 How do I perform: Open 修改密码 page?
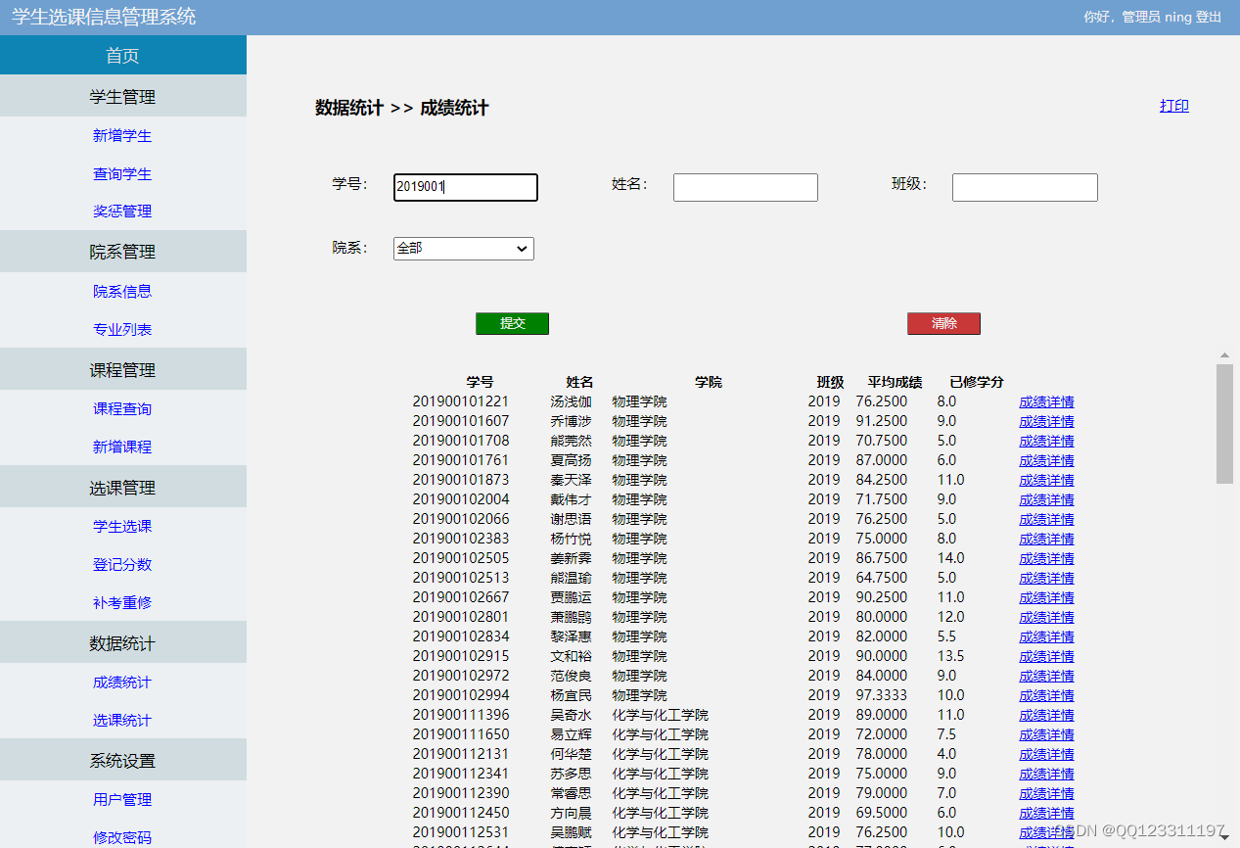point(122,838)
